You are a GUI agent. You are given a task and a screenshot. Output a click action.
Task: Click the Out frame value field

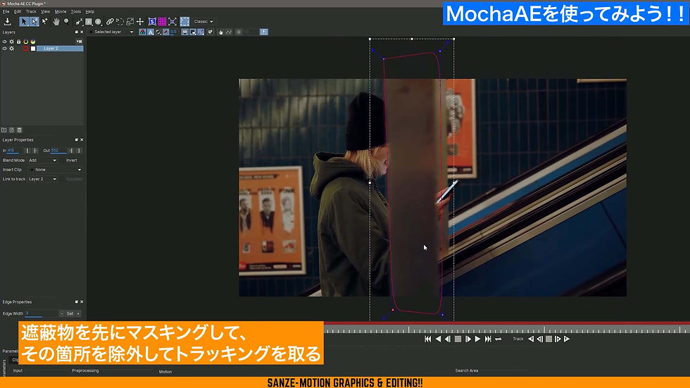point(59,151)
